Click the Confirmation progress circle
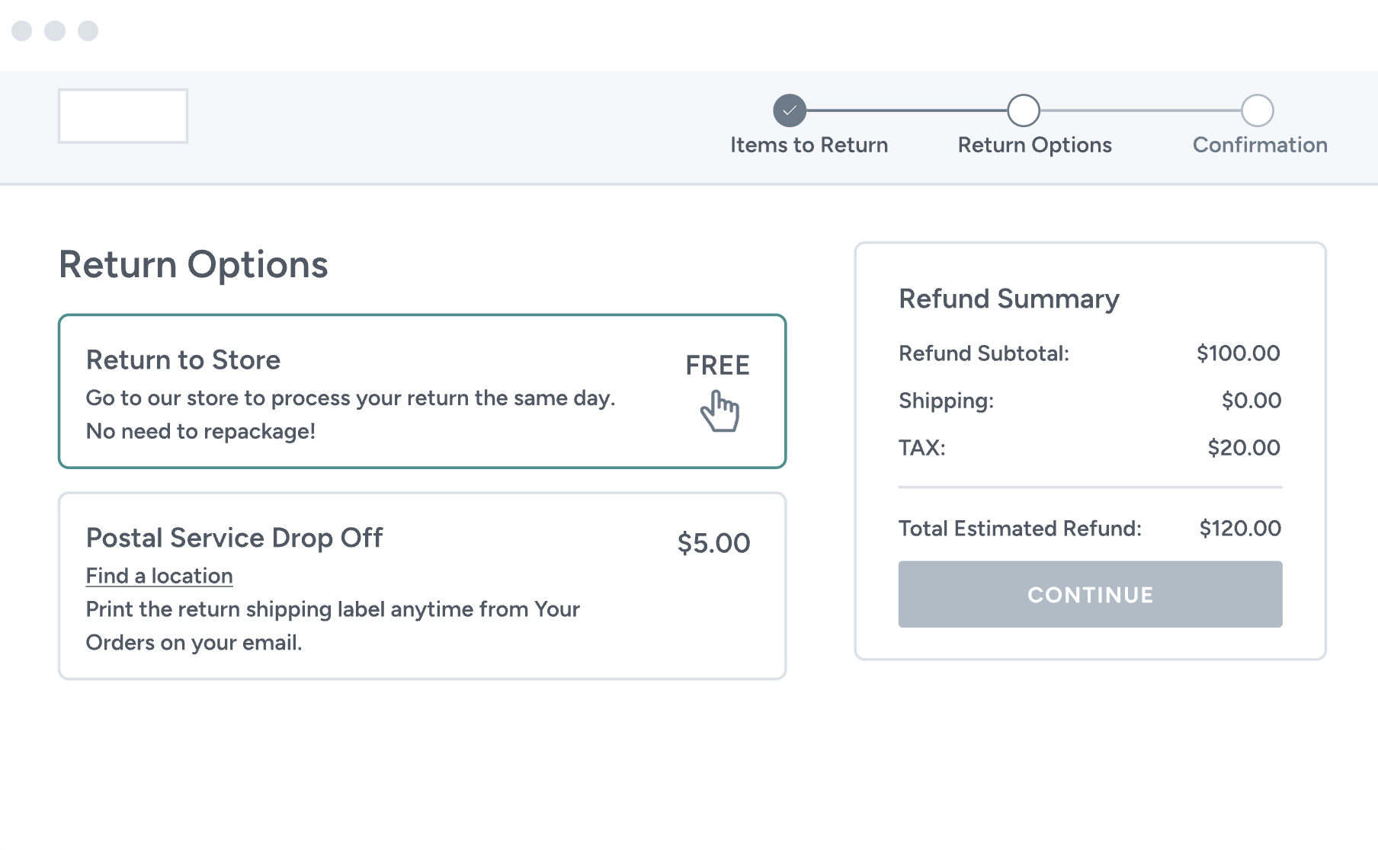 click(1258, 110)
